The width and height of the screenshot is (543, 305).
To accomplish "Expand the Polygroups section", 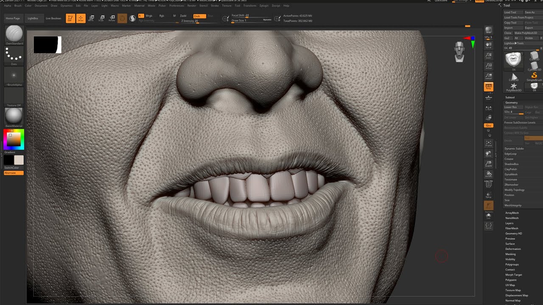I will [512, 264].
